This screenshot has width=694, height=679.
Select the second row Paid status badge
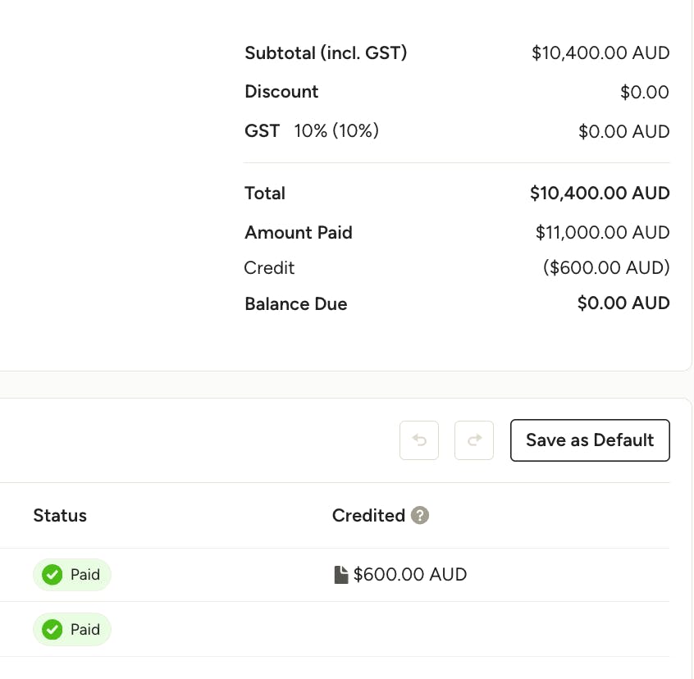(71, 630)
